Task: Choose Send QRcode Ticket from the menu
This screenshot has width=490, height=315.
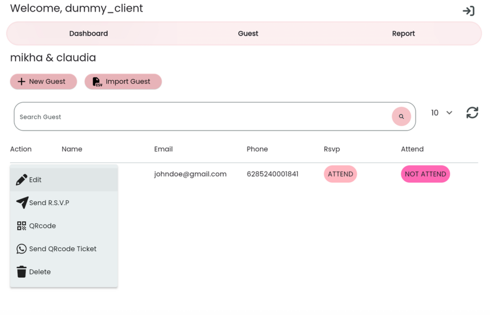Action: tap(63, 249)
